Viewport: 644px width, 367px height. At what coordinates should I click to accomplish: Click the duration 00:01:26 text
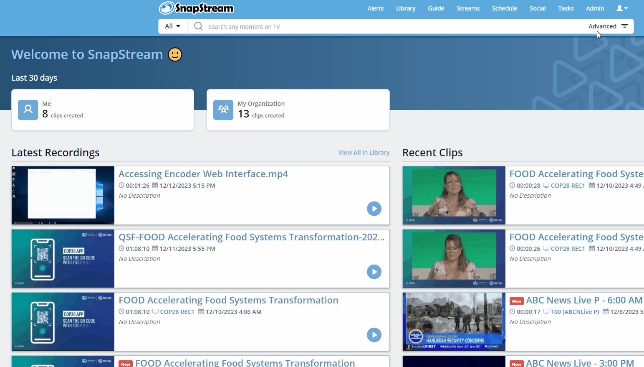click(138, 186)
